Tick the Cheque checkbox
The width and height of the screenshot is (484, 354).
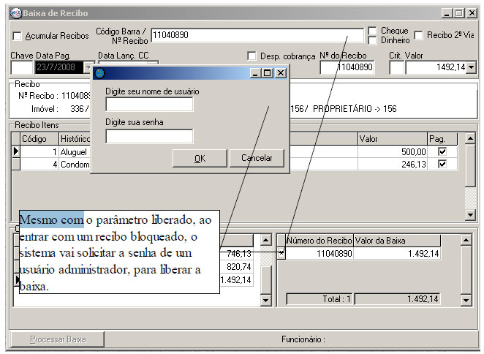coord(373,31)
